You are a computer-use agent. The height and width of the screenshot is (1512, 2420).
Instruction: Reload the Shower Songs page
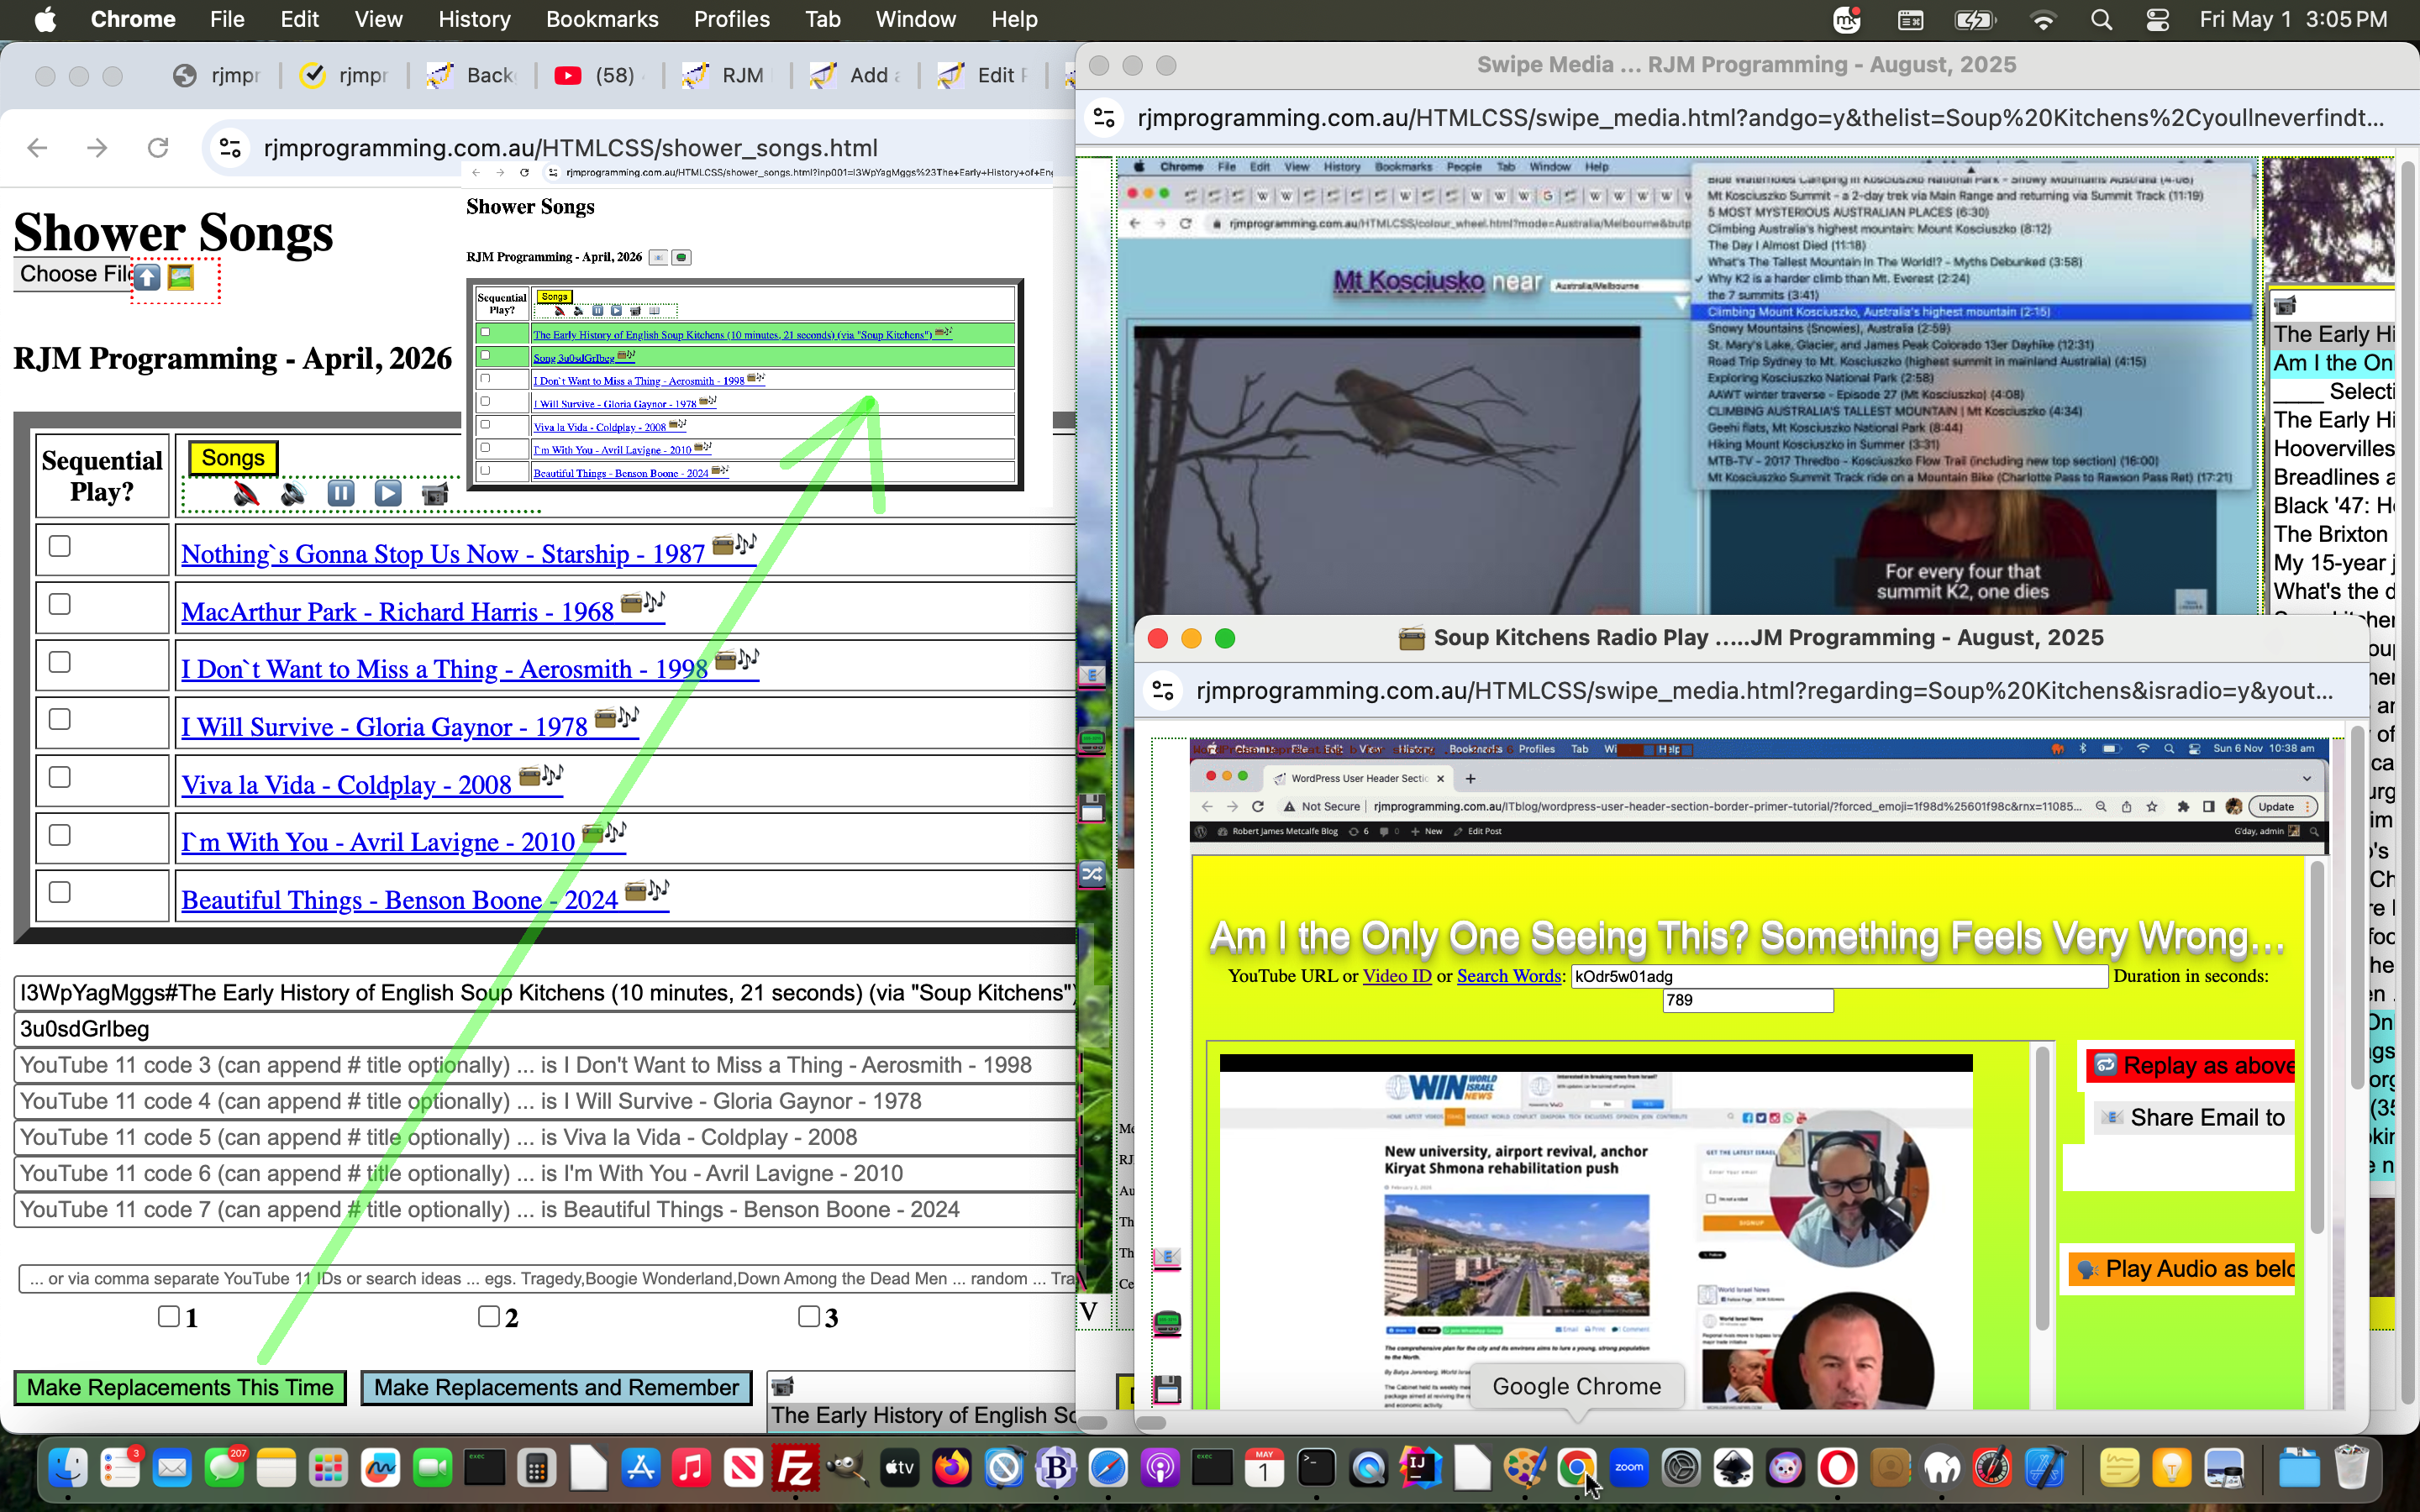[158, 148]
